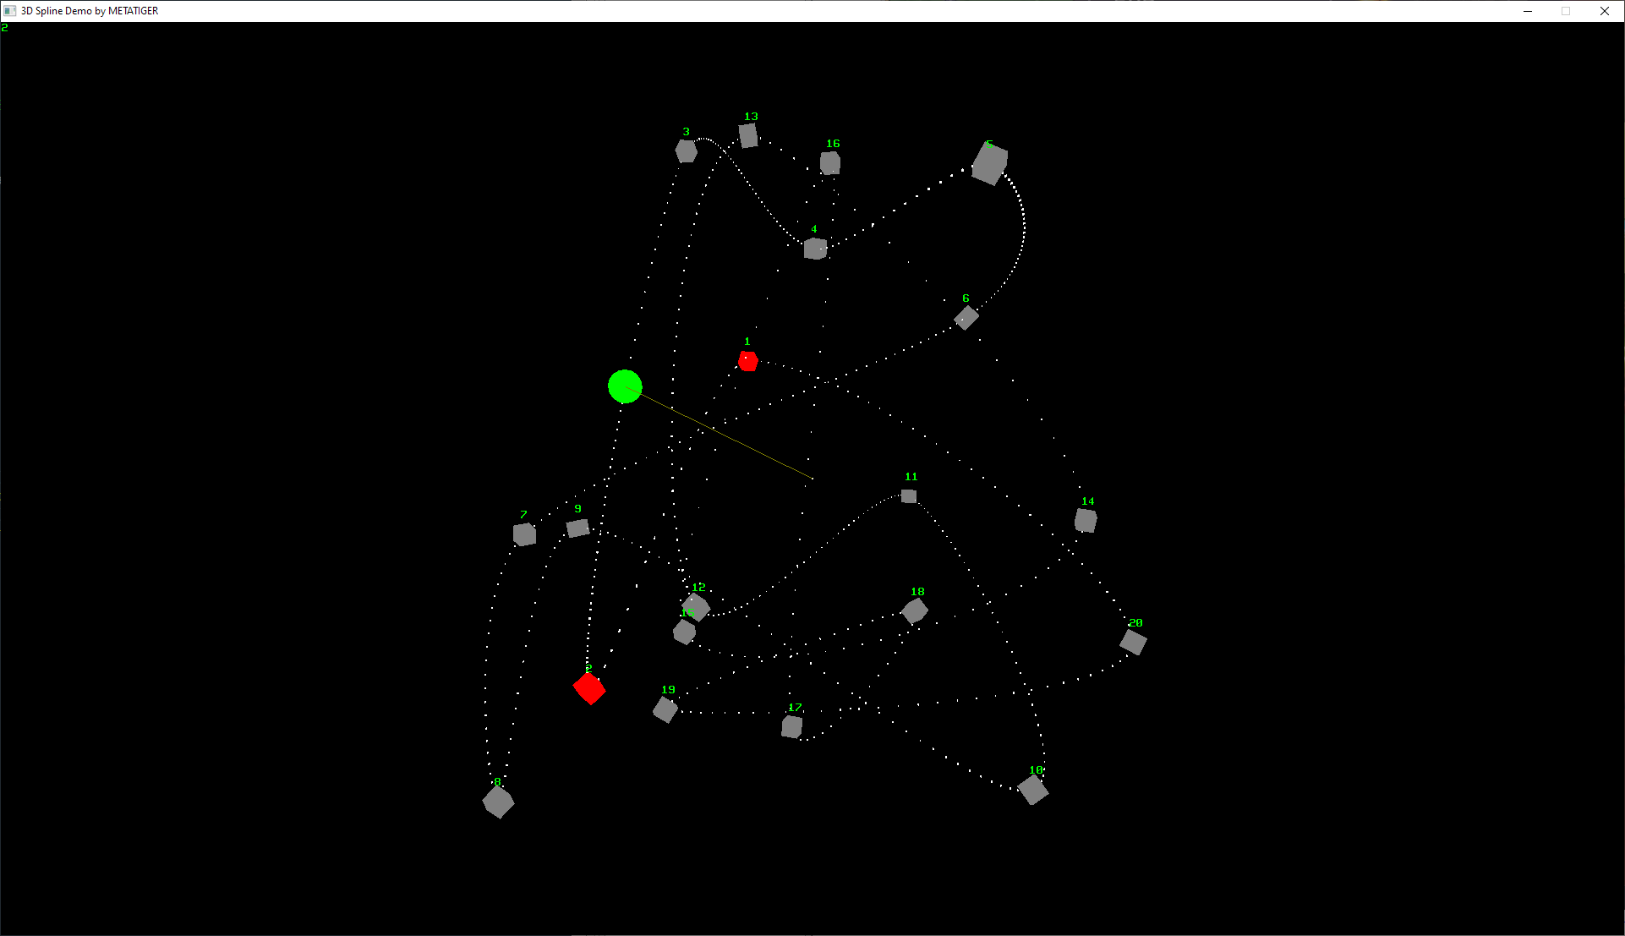Image resolution: width=1625 pixels, height=936 pixels.
Task: Pick spline node 6
Action: tap(966, 318)
